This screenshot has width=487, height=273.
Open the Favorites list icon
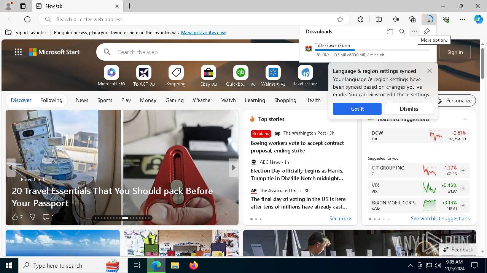pyautogui.click(x=396, y=19)
